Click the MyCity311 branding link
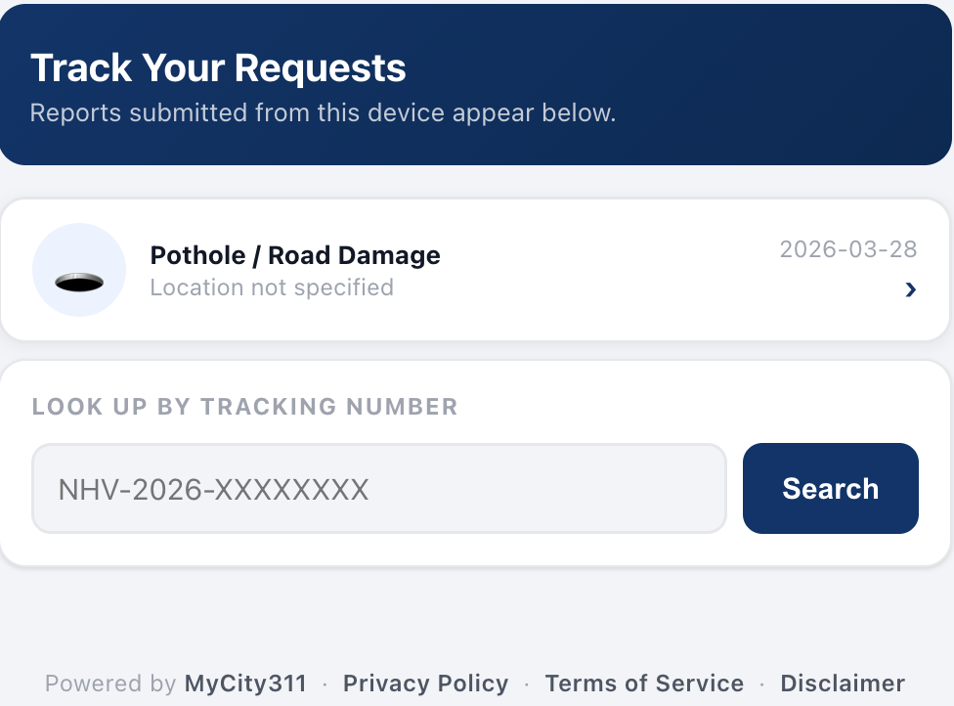The width and height of the screenshot is (954, 706). pos(245,683)
